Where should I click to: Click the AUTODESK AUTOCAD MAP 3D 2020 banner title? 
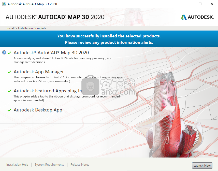pyautogui.click(x=55, y=17)
